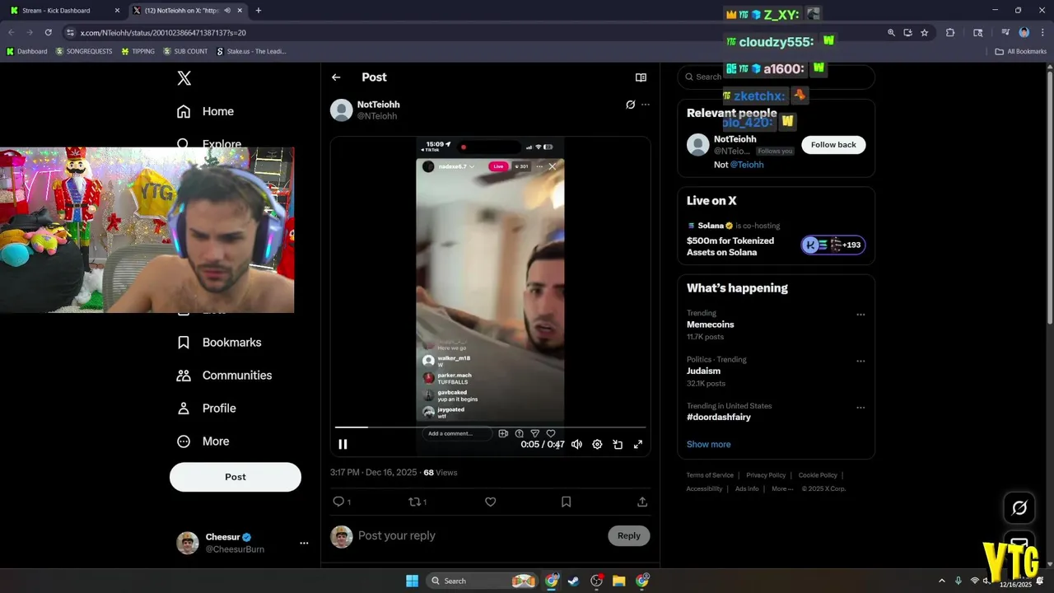This screenshot has width=1054, height=593.
Task: Open the SUB COUNT bookmark
Action: [x=185, y=51]
